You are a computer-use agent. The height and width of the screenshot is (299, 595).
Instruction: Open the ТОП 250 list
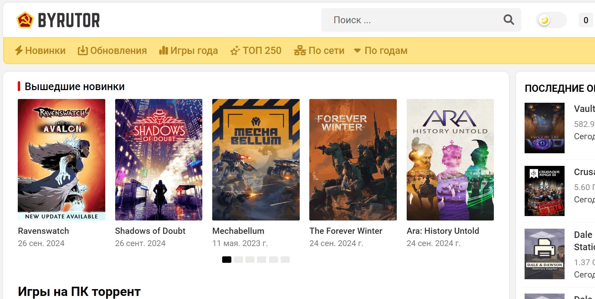(262, 51)
